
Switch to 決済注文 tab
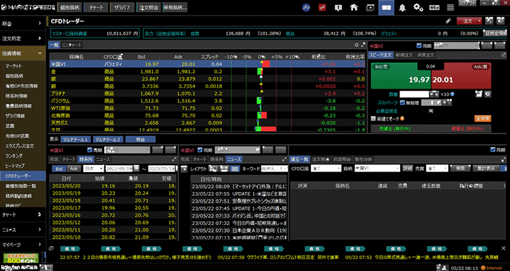pos(426,55)
